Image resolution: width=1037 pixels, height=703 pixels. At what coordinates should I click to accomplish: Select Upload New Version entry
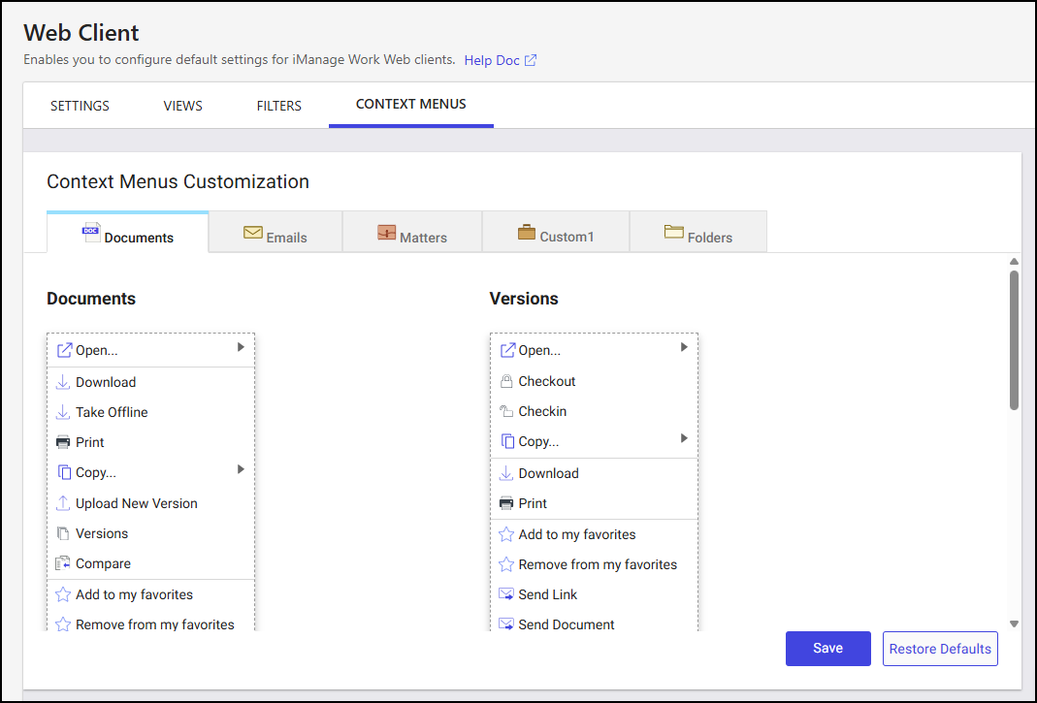tap(150, 503)
